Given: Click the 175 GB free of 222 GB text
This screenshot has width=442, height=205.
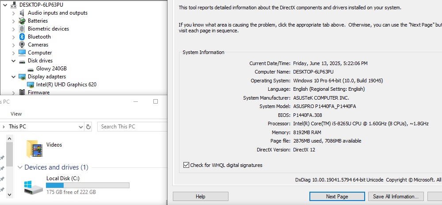Looking at the screenshot, I should (x=71, y=192).
